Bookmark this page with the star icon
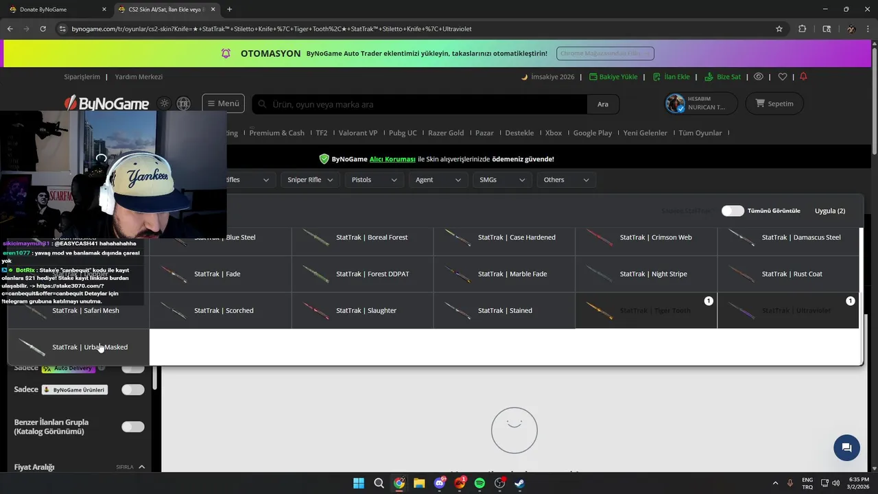Image resolution: width=878 pixels, height=494 pixels. click(x=779, y=29)
